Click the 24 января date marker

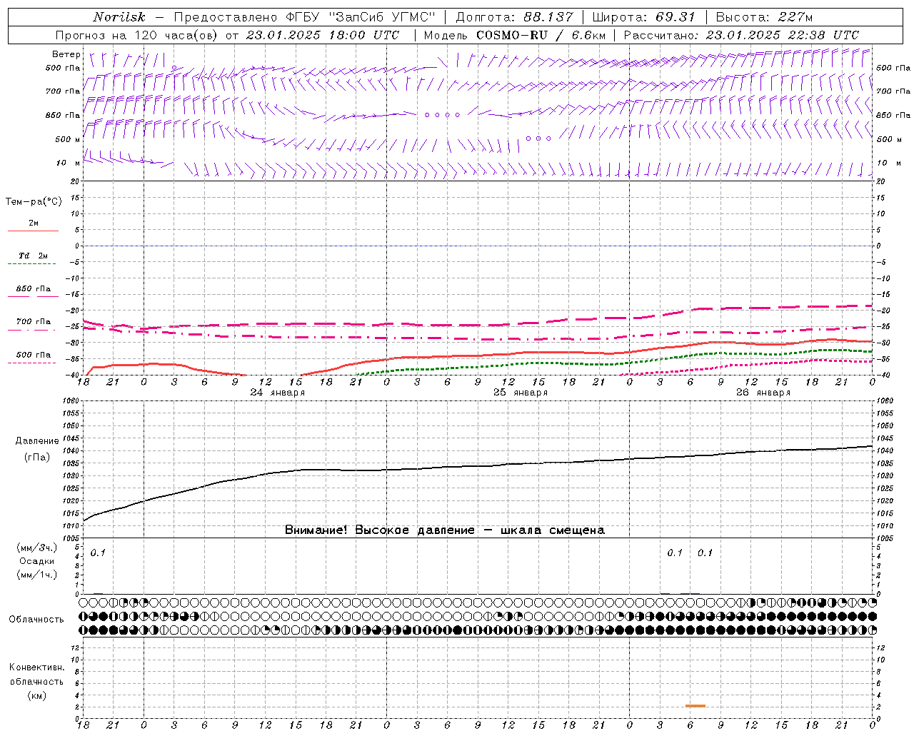(278, 393)
